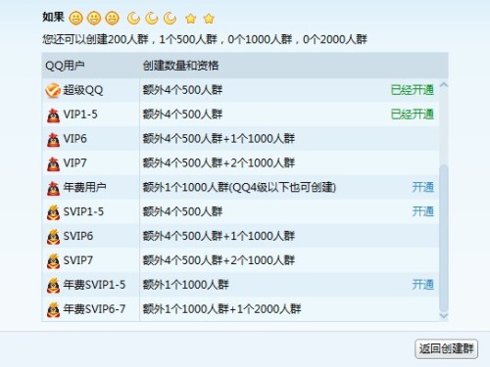Screen dimensions: 490x367
Task: Select the 年费用户 row label
Action: (x=84, y=187)
